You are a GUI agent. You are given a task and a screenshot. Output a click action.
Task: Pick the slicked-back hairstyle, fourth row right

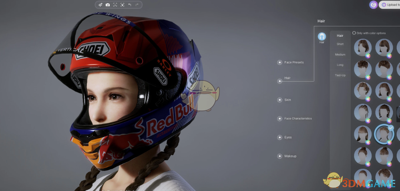point(384,112)
